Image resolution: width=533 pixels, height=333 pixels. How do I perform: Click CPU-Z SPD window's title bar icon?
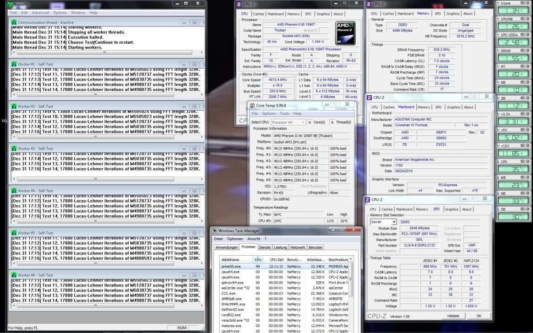point(367,199)
